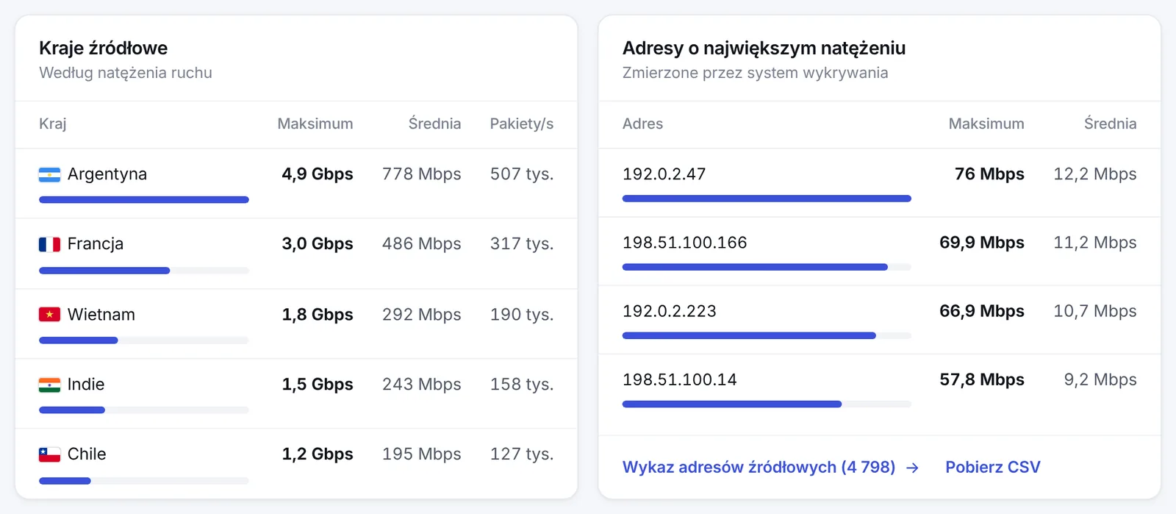
Task: Click Adres column header
Action: coord(642,124)
